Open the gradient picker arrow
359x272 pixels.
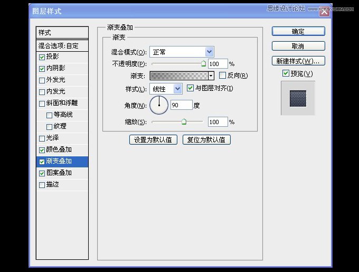pyautogui.click(x=211, y=76)
